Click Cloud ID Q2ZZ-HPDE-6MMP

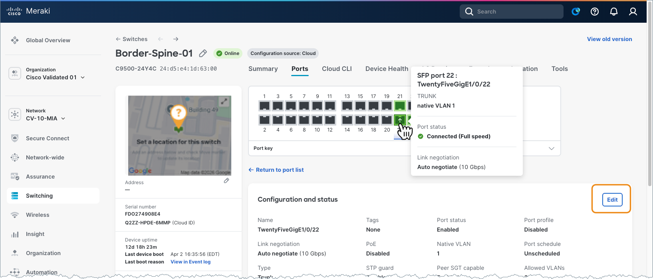[x=148, y=223]
